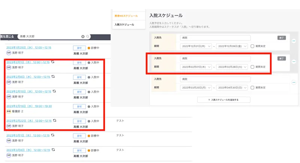This screenshot has height=163, width=300.
Task: Remove the 2022年12月 hospitalization entry with minus icon
Action: tap(294, 41)
